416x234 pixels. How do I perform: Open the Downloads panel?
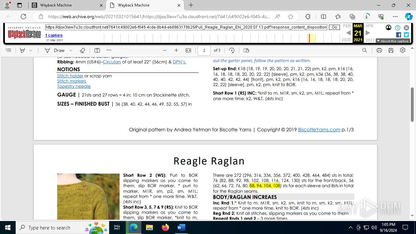coord(367,17)
